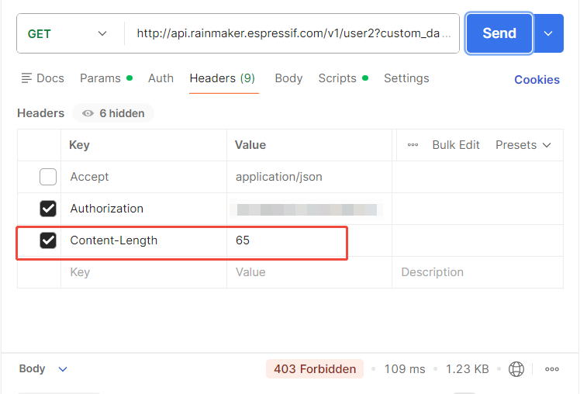Disable the Content-Length header checkbox
Screen dimensions: 587x394
coord(48,240)
